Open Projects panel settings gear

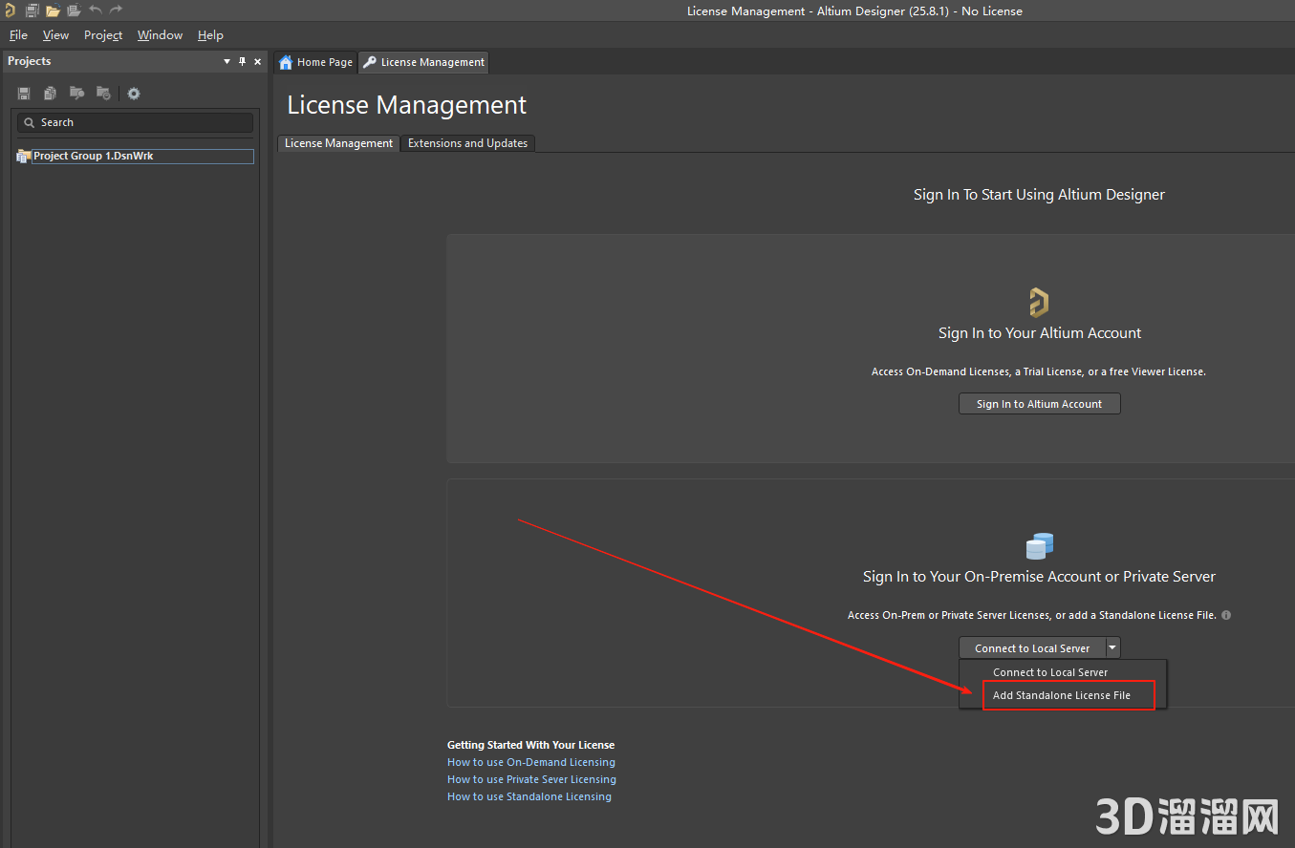coord(134,94)
